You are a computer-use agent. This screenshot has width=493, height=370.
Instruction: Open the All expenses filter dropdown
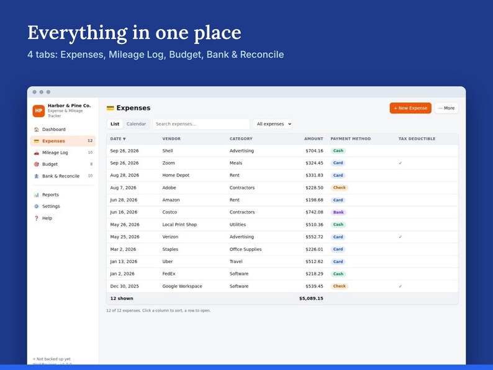point(273,124)
